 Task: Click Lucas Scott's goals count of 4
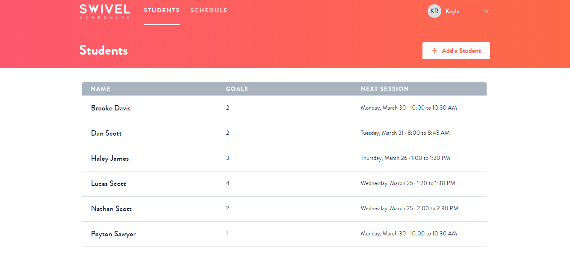pos(227,183)
